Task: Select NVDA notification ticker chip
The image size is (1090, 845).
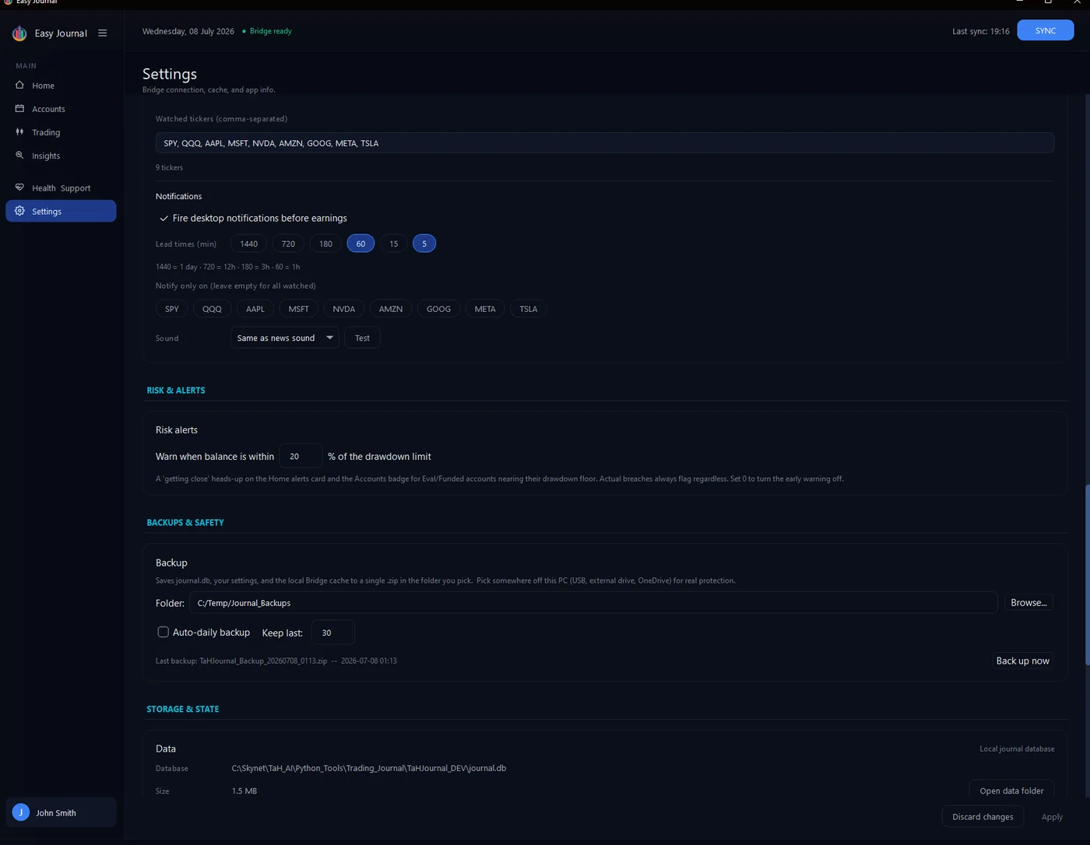Action: (x=343, y=309)
